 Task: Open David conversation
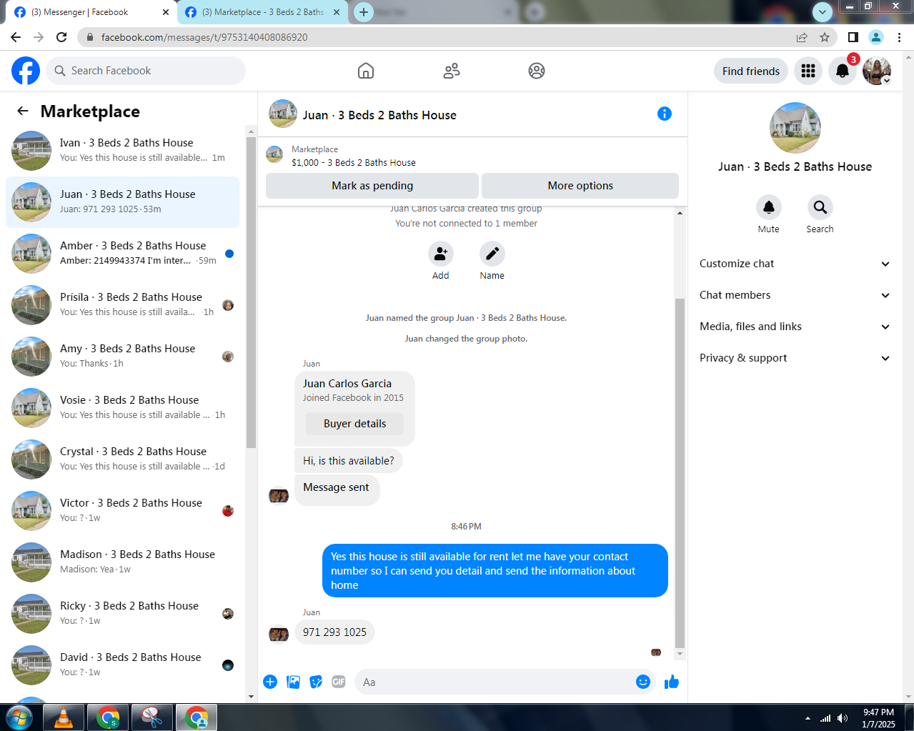pos(122,665)
